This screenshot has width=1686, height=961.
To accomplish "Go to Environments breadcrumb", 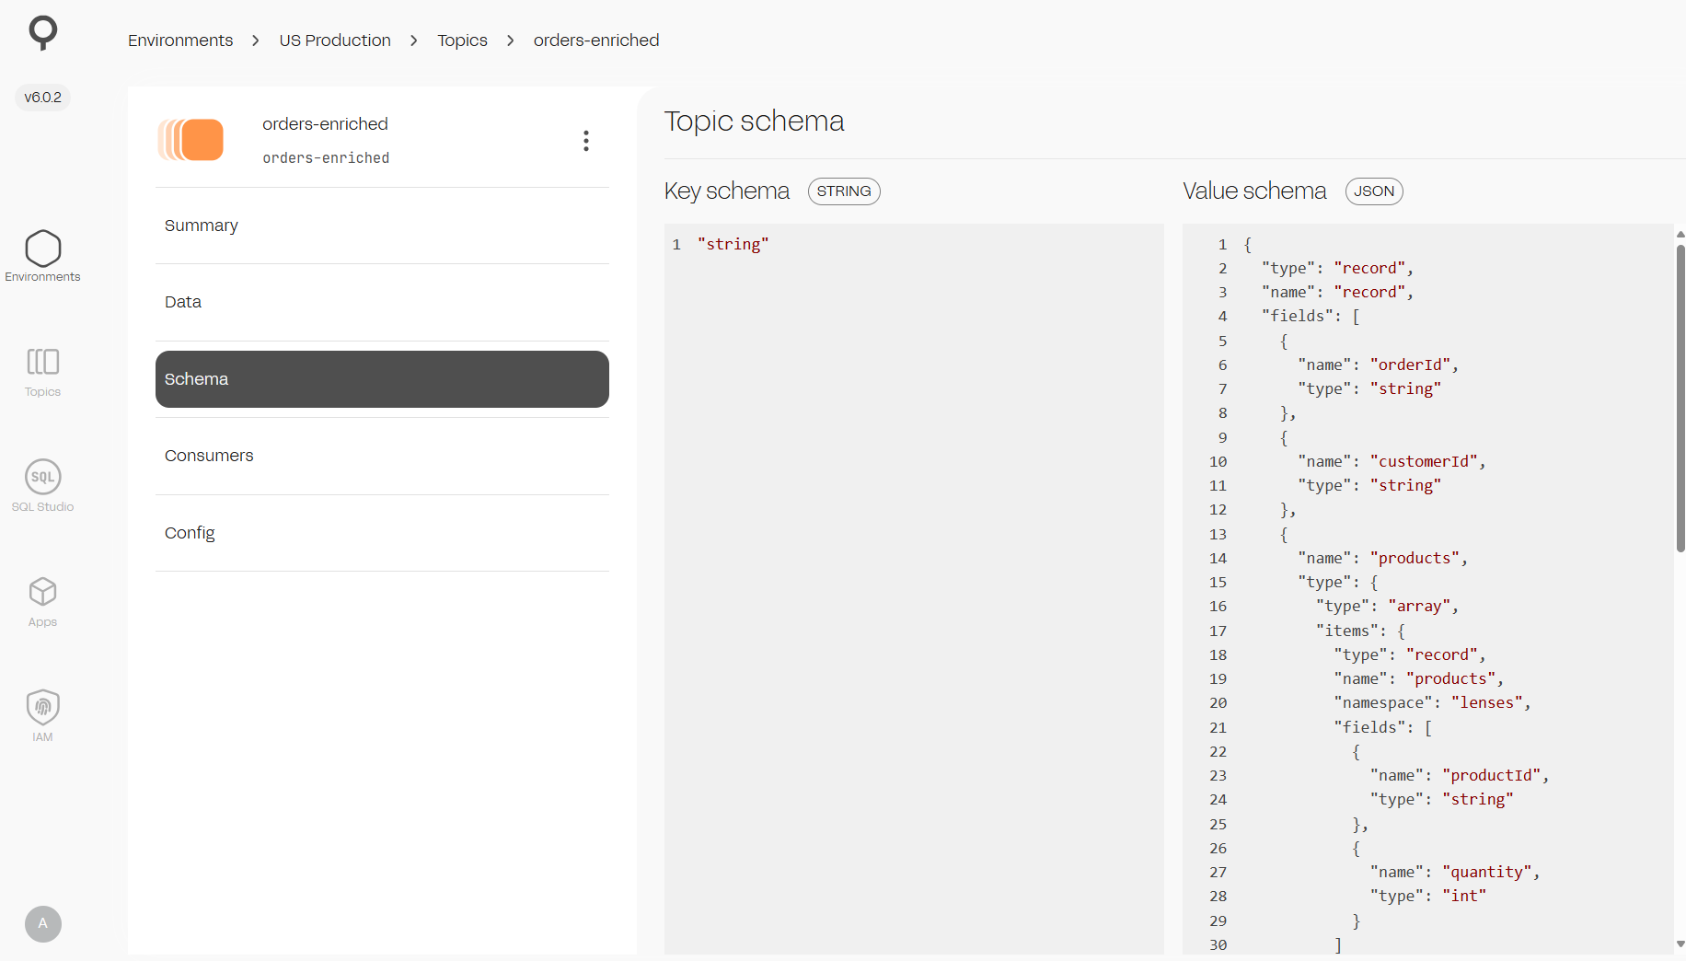I will click(x=180, y=41).
